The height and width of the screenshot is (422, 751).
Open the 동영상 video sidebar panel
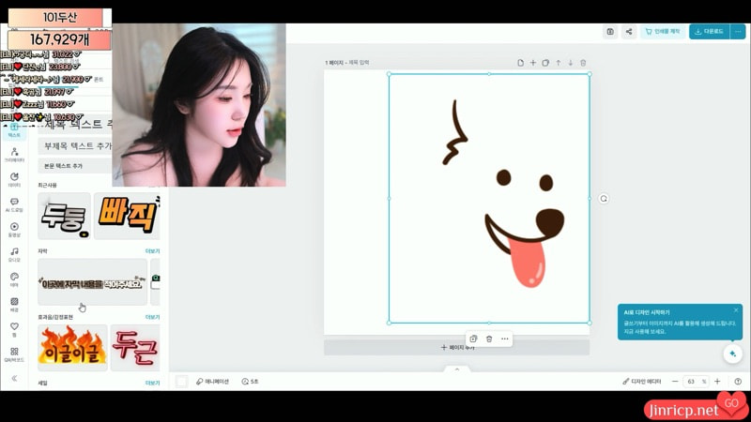click(14, 229)
